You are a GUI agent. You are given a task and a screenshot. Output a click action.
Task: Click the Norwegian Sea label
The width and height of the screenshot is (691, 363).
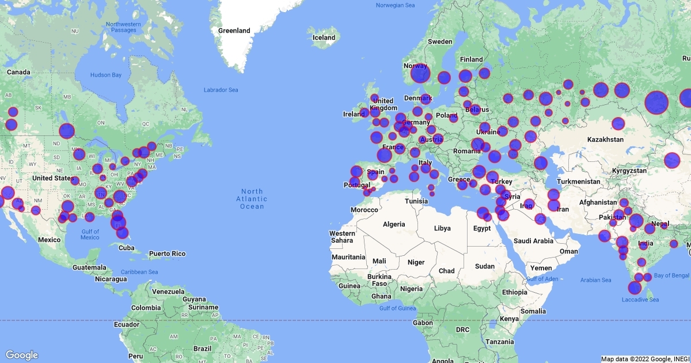tap(395, 5)
